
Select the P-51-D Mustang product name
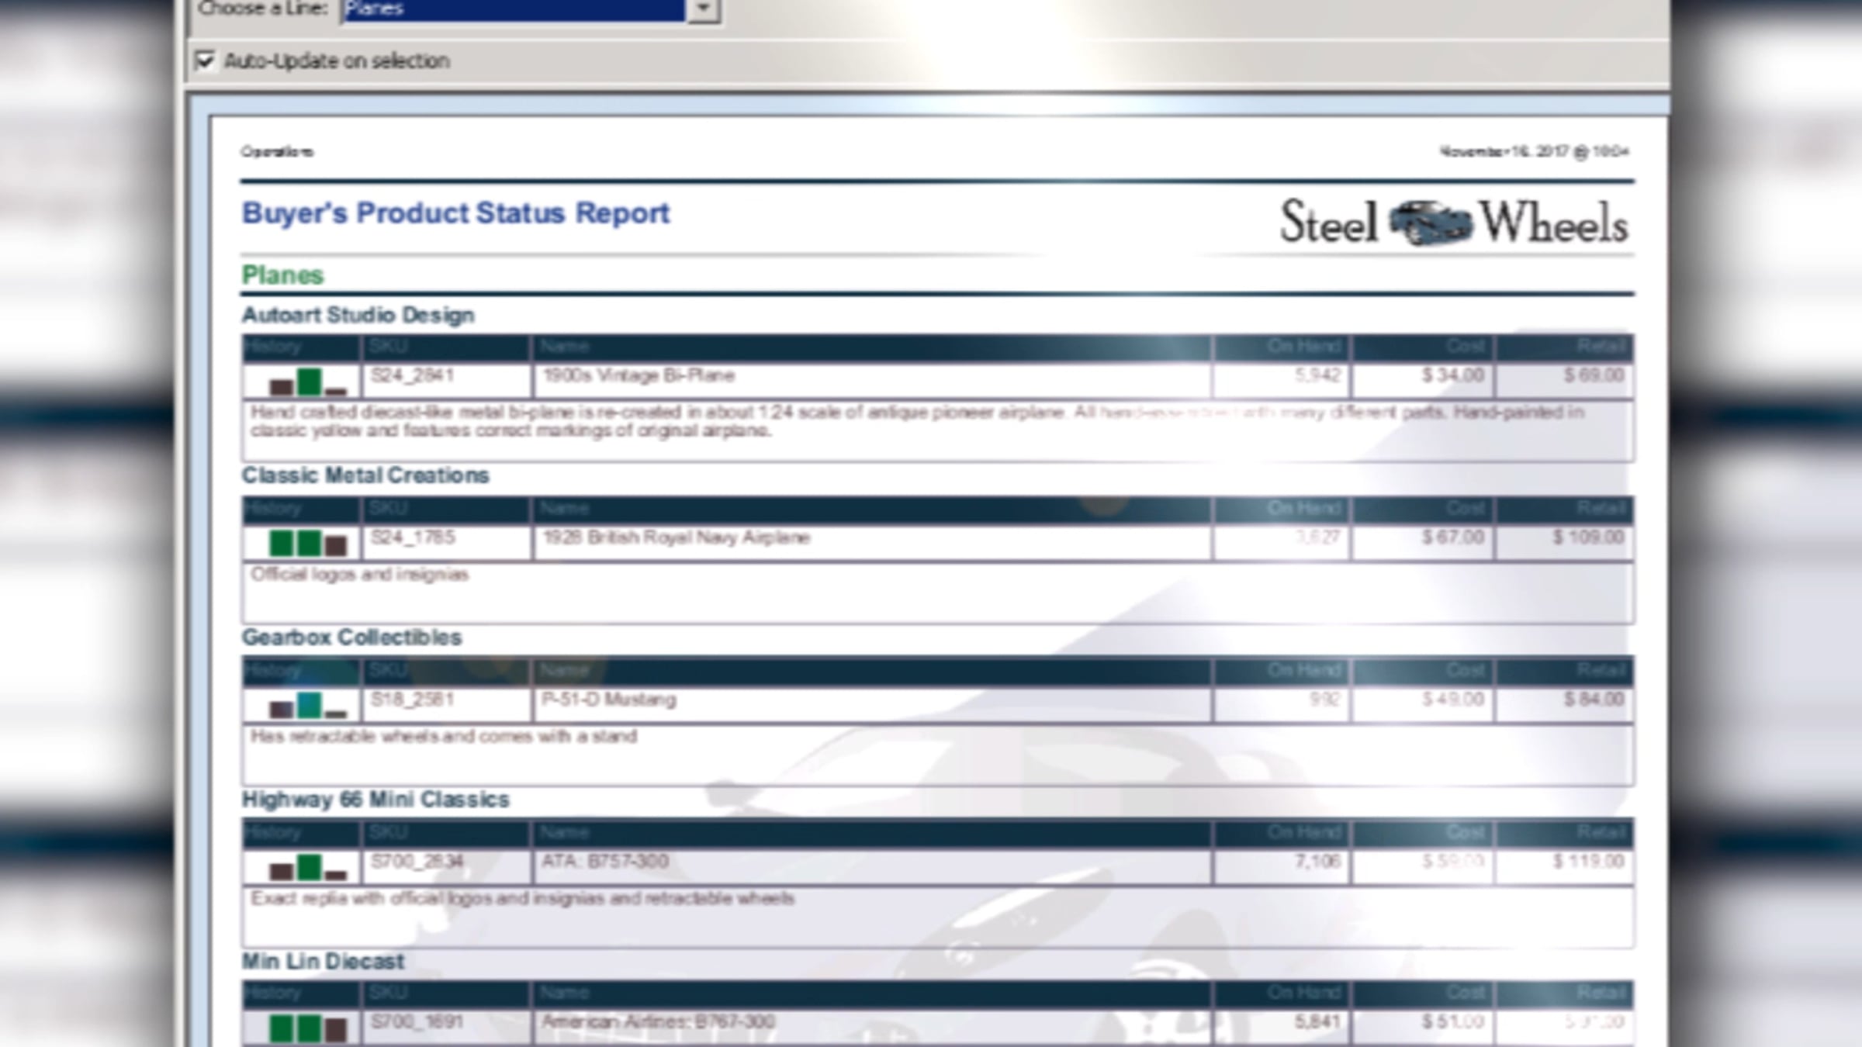click(609, 700)
